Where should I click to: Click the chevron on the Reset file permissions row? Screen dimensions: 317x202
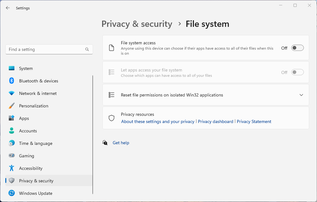click(x=301, y=95)
